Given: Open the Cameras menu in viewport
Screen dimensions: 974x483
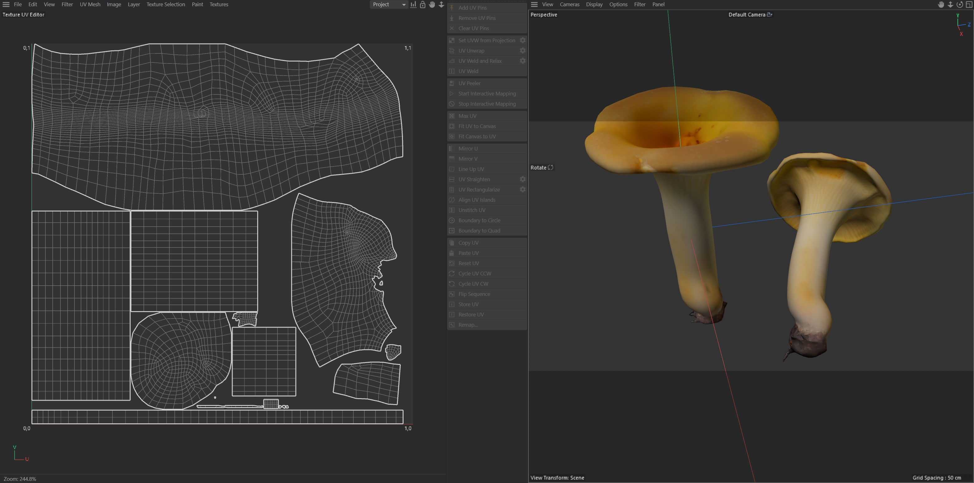Looking at the screenshot, I should 570,5.
